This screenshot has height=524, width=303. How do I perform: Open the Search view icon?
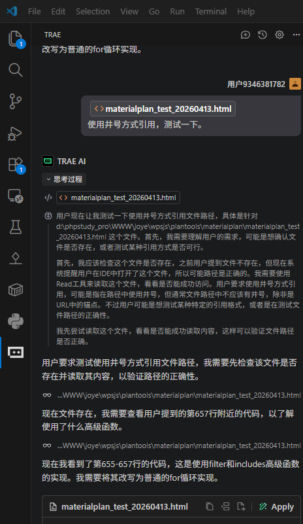tap(16, 70)
